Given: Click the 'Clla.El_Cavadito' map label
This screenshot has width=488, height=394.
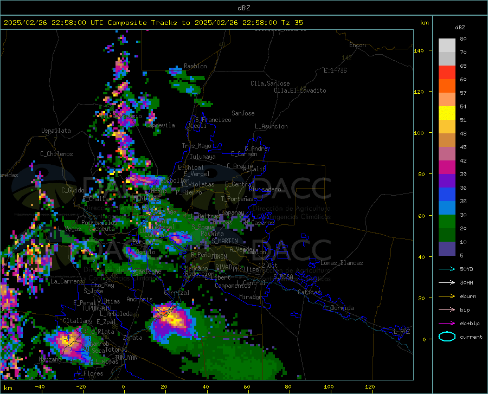Looking at the screenshot, I should tap(300, 91).
